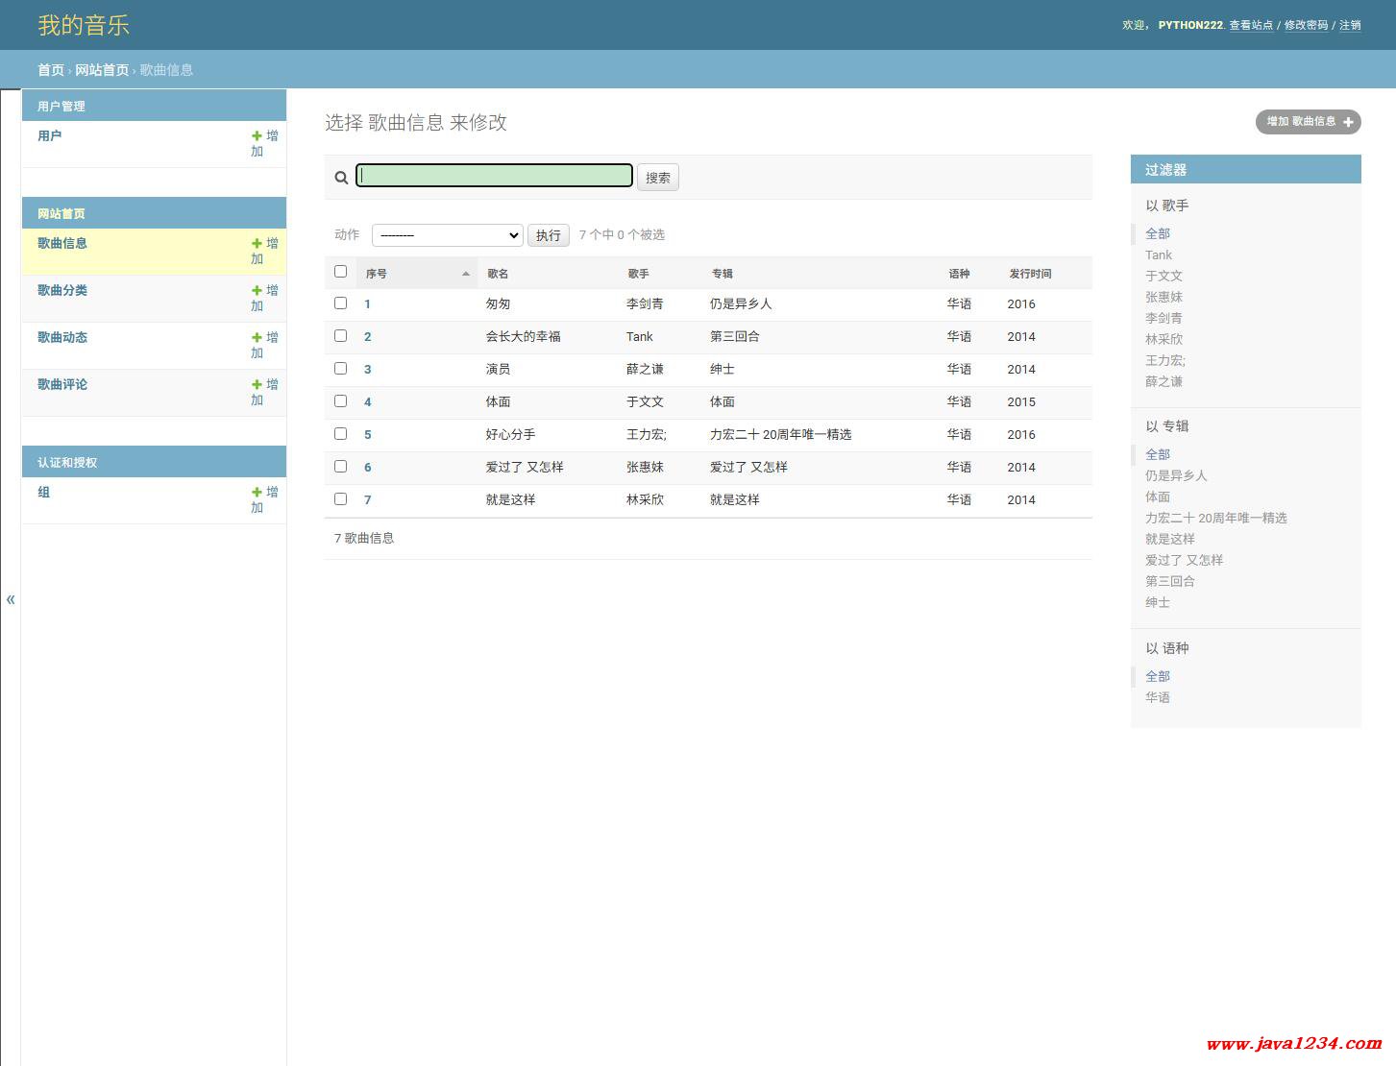
Task: Go to 首页 in the breadcrumb
Action: click(51, 70)
